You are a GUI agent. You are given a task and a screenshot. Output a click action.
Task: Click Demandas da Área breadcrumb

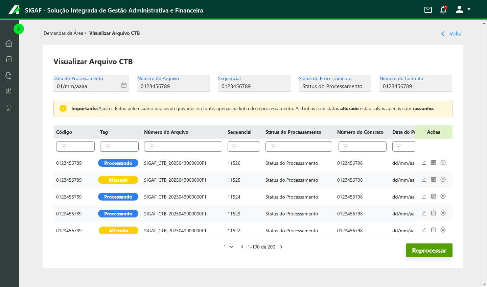coord(63,33)
